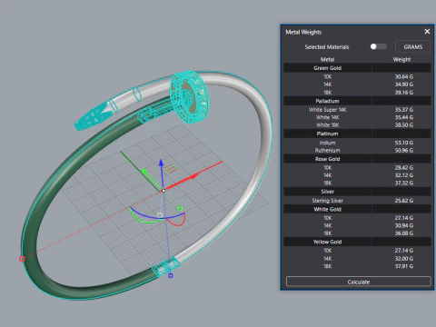Click the red X-axis gumball arrow

click(x=195, y=176)
